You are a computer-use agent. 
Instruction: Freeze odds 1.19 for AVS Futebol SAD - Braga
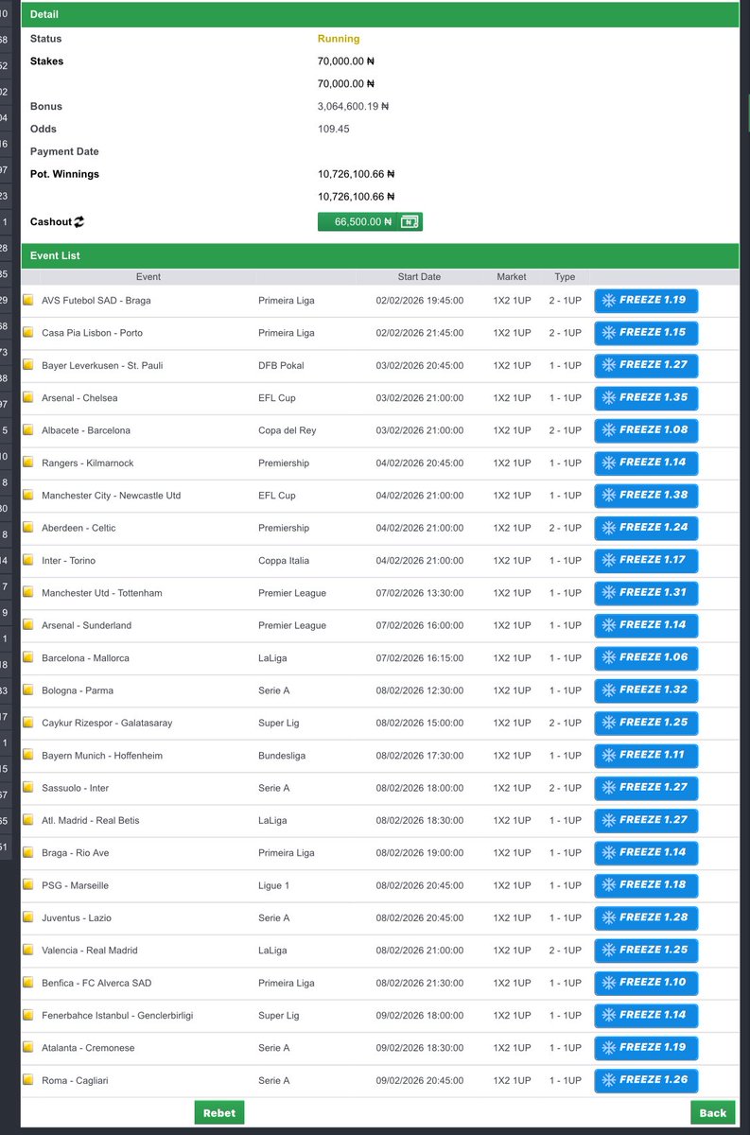coord(646,301)
